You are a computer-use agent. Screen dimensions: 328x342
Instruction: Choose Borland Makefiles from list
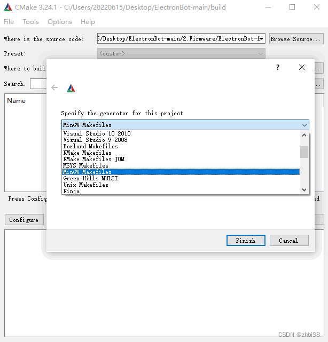tap(181, 146)
